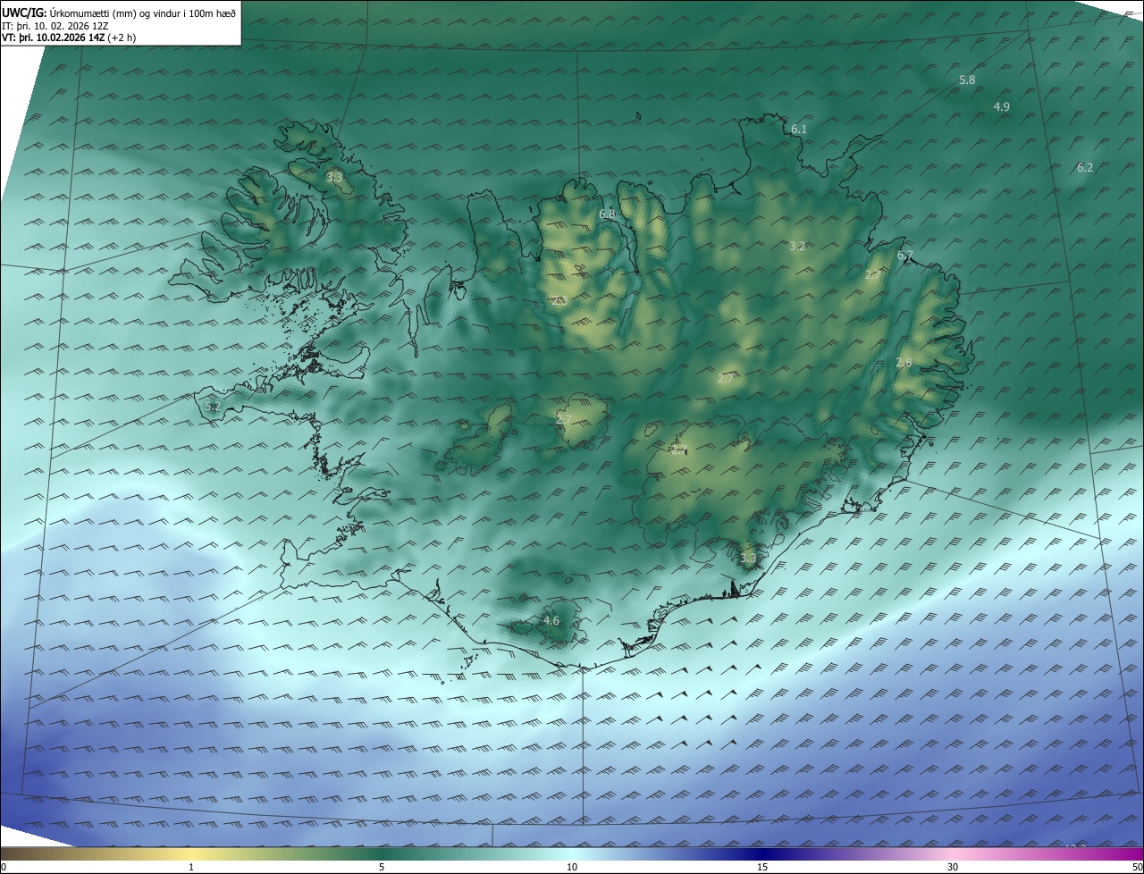Click the 4.9 precipitable water value

point(1002,106)
